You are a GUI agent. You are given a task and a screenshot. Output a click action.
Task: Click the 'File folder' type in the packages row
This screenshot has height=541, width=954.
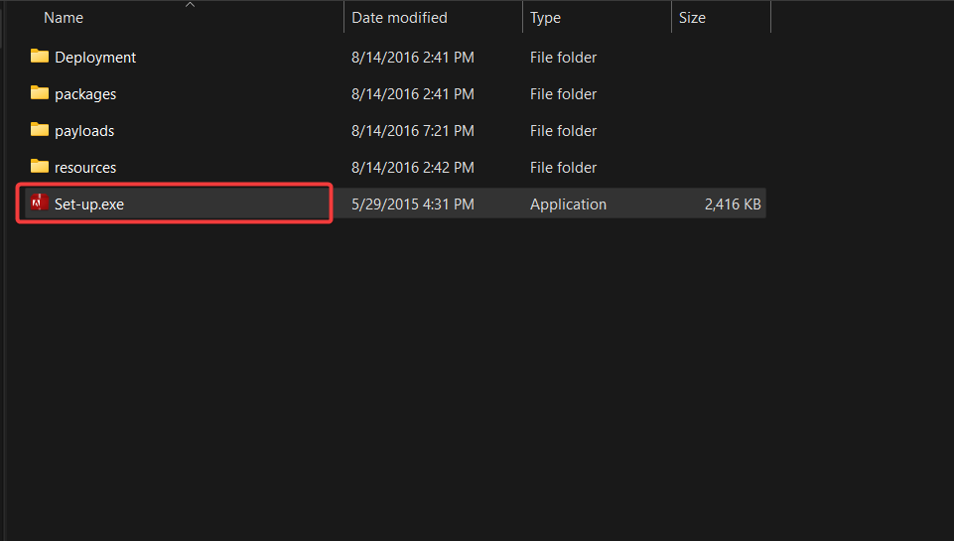[564, 94]
